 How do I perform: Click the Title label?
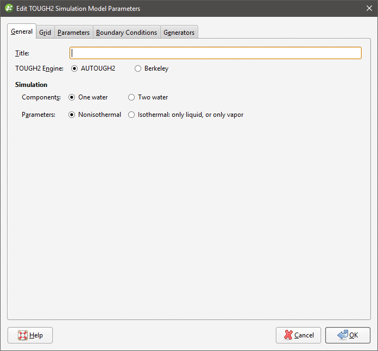22,53
